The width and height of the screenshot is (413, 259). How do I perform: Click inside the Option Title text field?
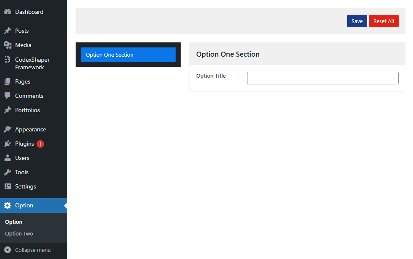(x=322, y=78)
